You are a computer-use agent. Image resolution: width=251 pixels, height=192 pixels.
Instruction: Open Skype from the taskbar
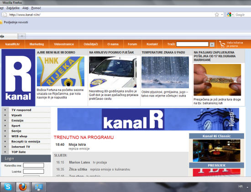[8, 187]
